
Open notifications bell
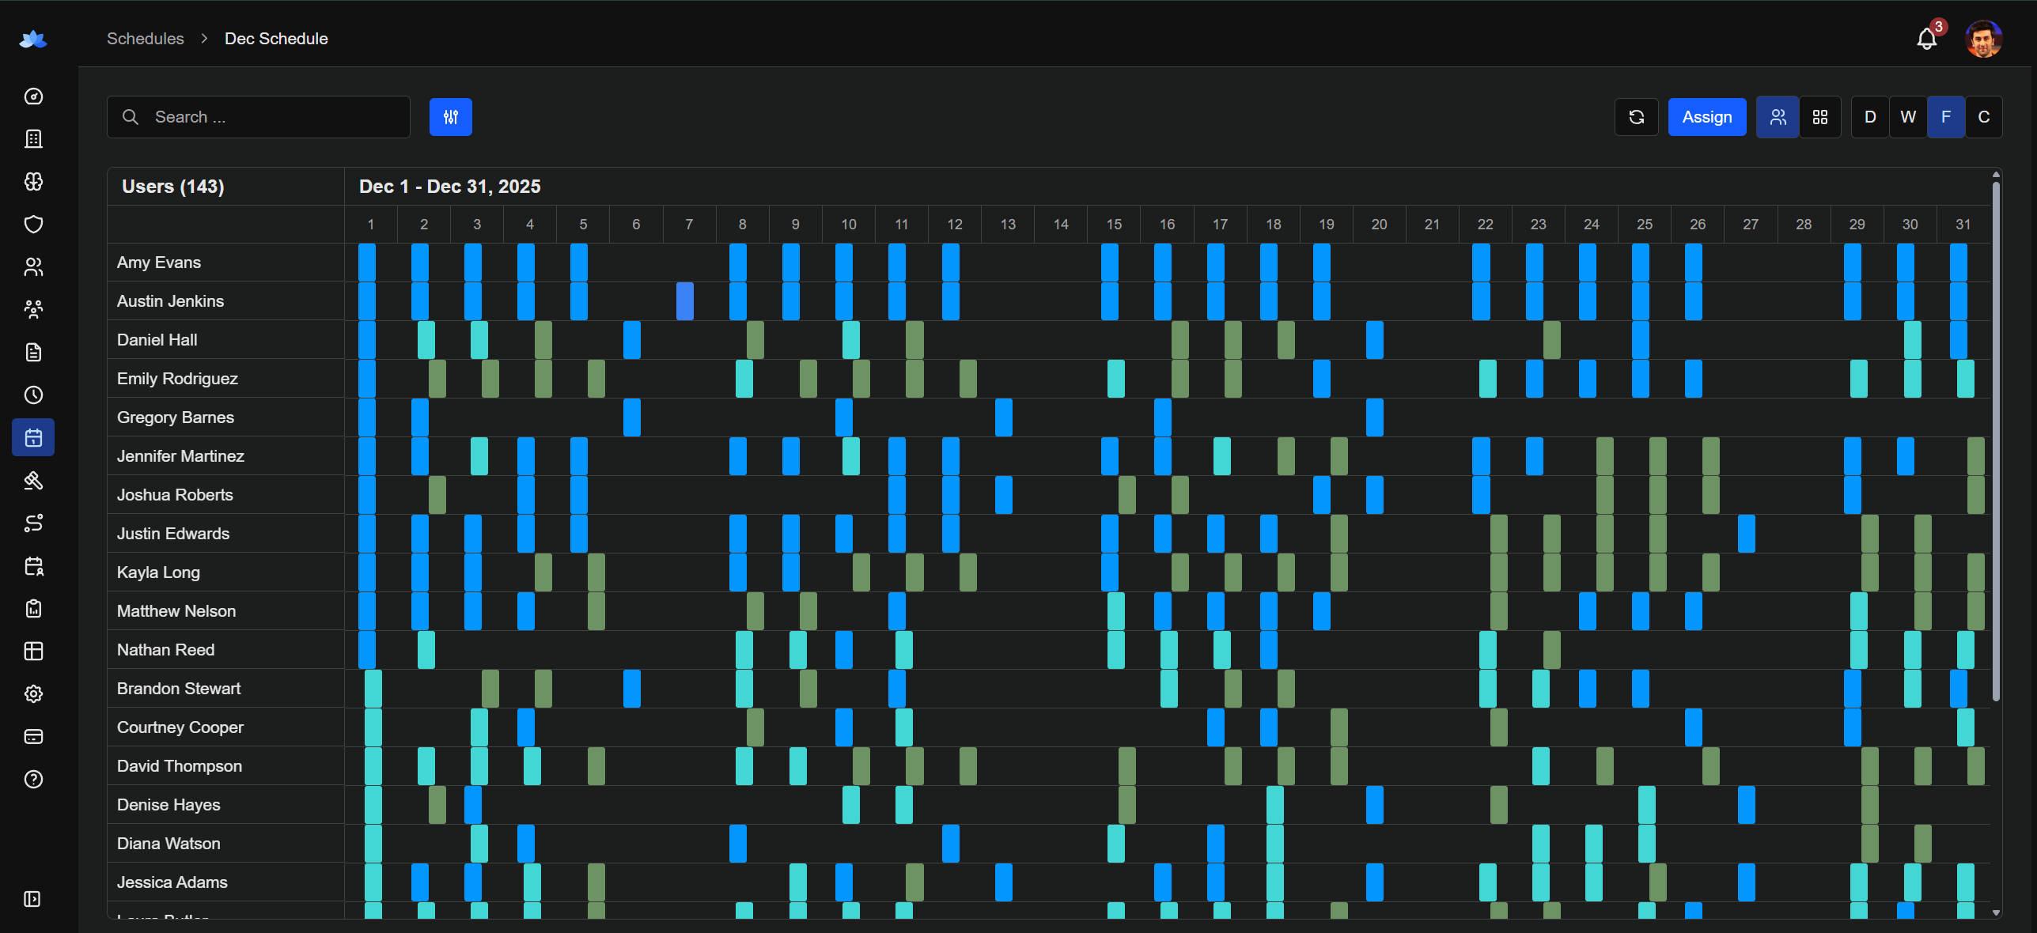[x=1925, y=38]
